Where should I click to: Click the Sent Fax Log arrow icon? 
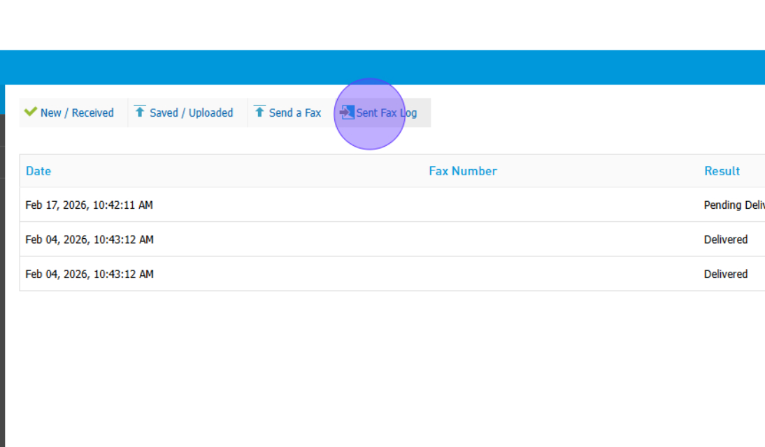point(348,112)
